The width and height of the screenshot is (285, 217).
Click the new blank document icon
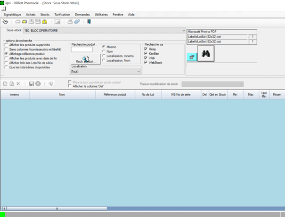5,83
